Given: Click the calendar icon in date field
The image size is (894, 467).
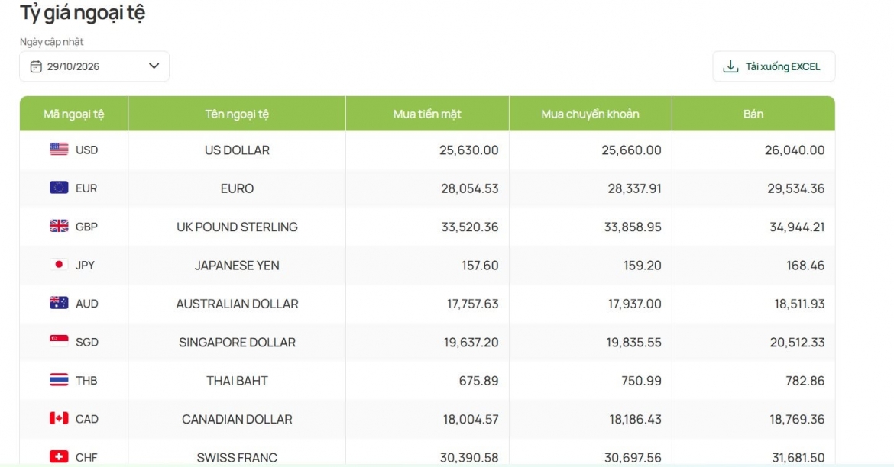Looking at the screenshot, I should coord(36,66).
